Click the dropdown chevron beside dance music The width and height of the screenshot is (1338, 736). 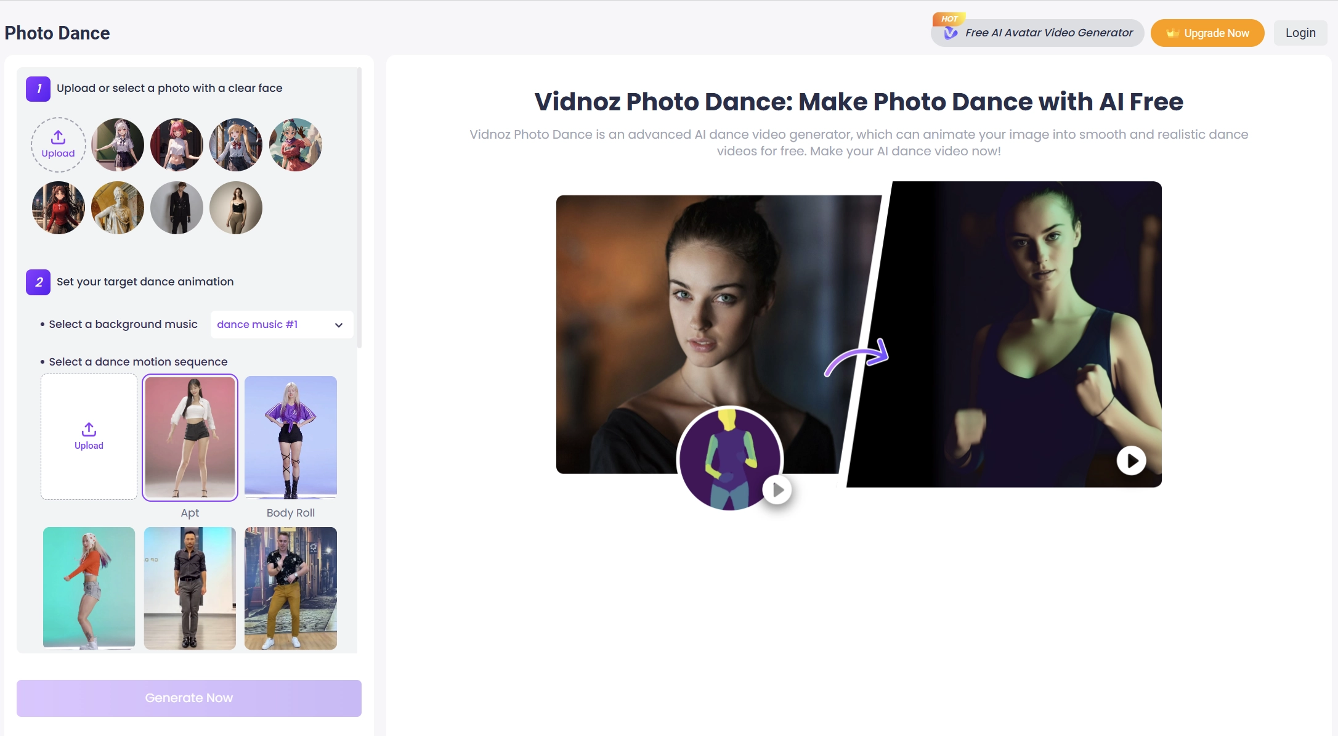[x=338, y=324]
